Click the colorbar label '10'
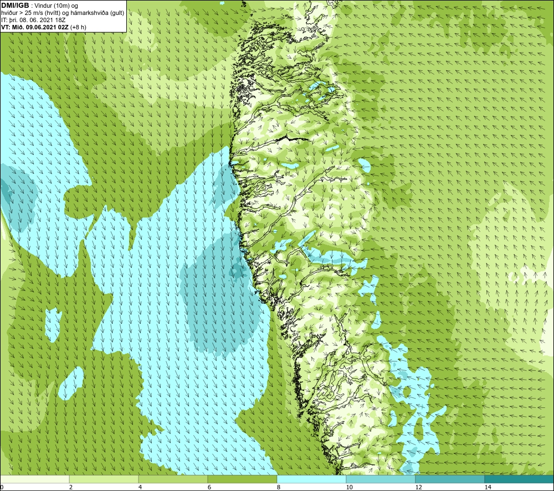Viewport: 554px width, 491px height. [x=350, y=488]
